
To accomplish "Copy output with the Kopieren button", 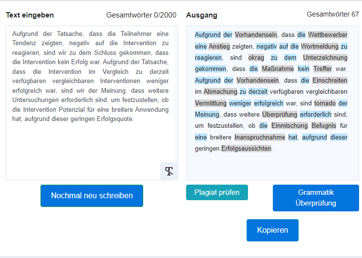I will point(272,230).
